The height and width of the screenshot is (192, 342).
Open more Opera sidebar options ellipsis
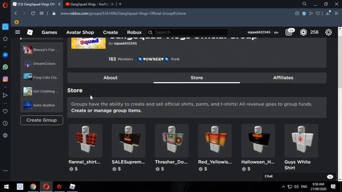coord(5,171)
